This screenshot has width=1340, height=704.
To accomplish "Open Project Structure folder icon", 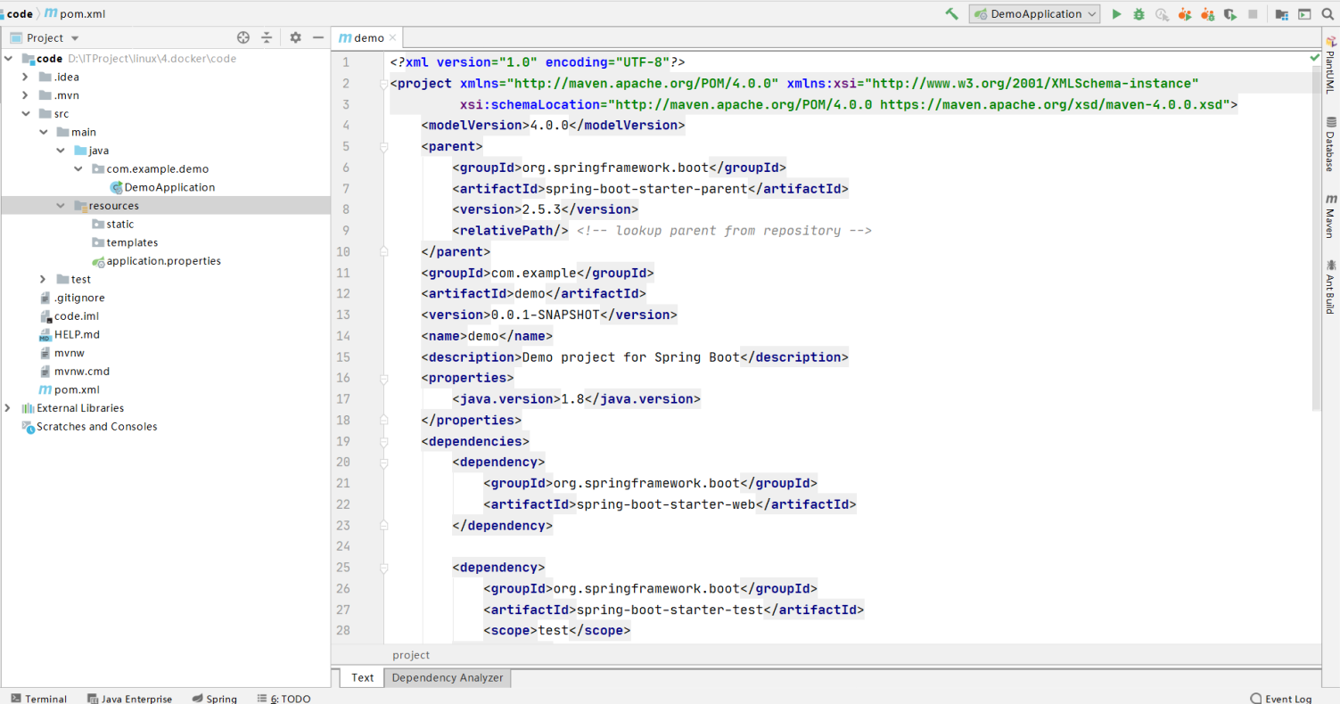I will tap(1281, 14).
